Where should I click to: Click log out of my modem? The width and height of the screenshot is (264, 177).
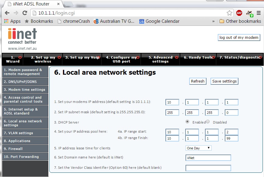click(239, 37)
